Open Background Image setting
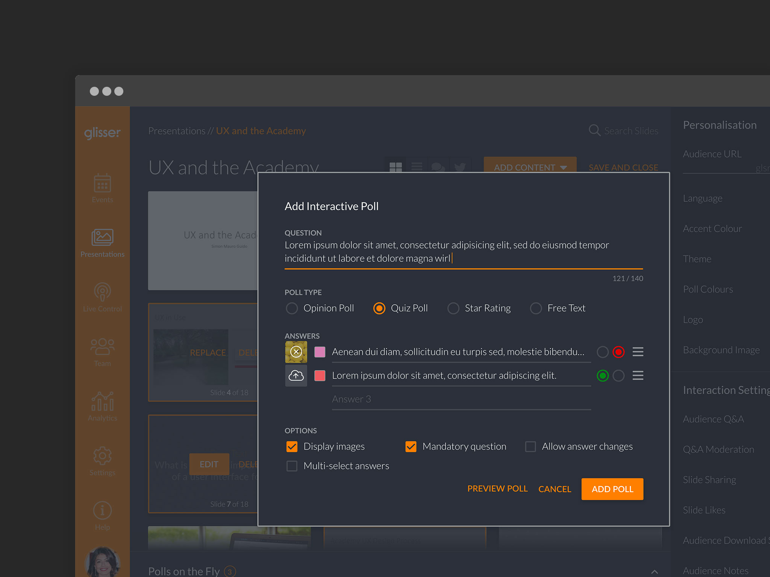This screenshot has height=577, width=770. [721, 350]
